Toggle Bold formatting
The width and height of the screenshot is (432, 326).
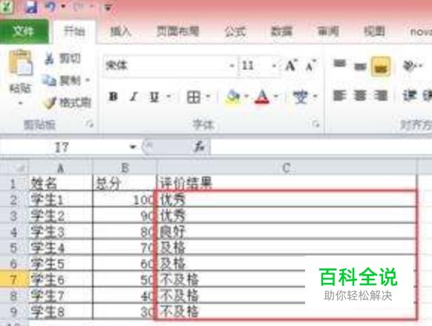(x=113, y=97)
